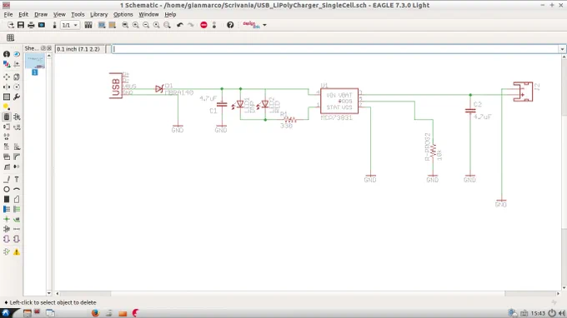Screen dimensions: 567x318
Task: Select the Label tool
Action: click(x=17, y=219)
